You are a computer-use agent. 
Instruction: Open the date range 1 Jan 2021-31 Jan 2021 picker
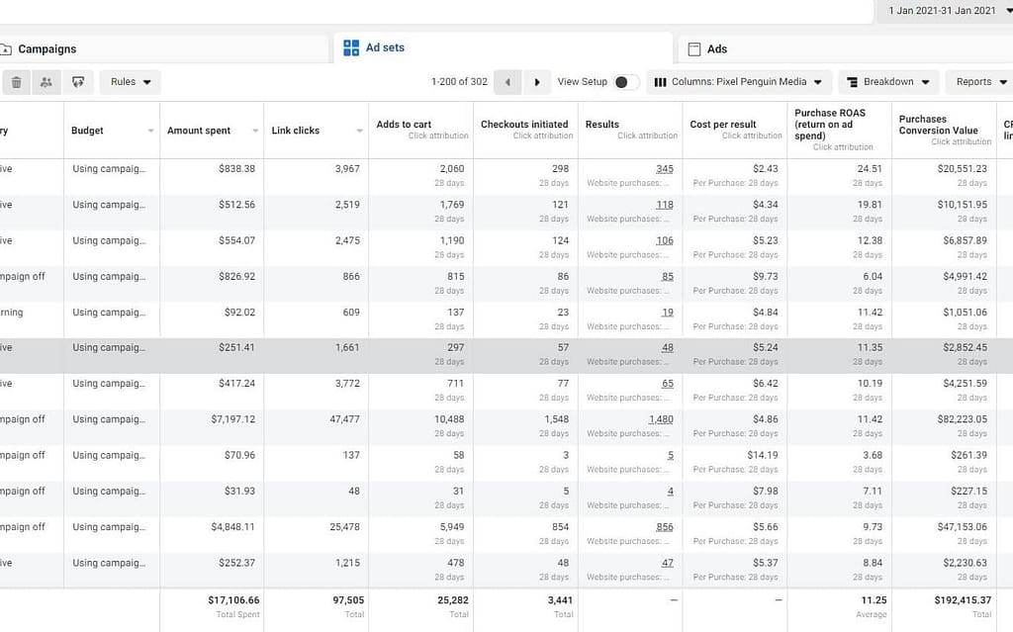click(x=945, y=10)
